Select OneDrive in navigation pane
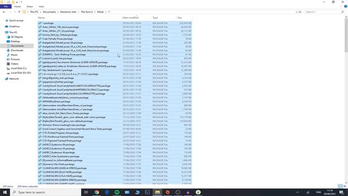 14,27
